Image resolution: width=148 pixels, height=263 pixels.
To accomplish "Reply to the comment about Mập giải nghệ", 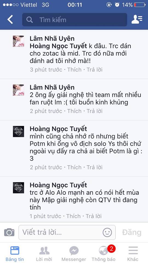I will pos(94,216).
